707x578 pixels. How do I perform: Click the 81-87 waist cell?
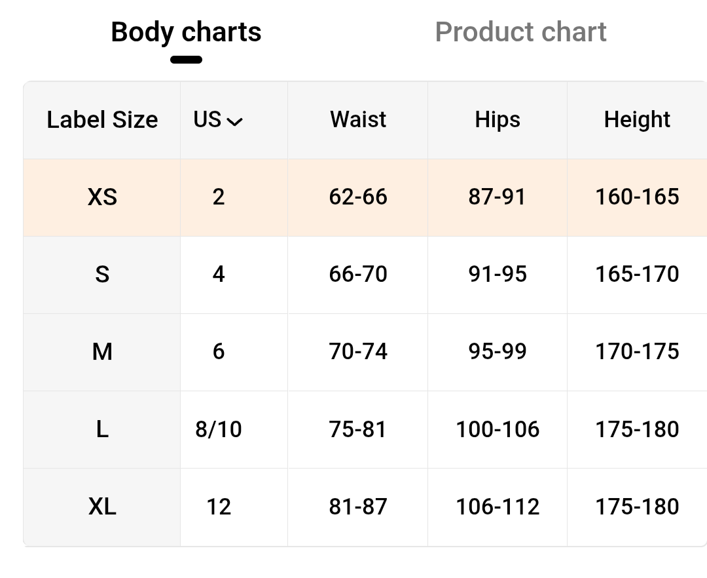tap(358, 507)
